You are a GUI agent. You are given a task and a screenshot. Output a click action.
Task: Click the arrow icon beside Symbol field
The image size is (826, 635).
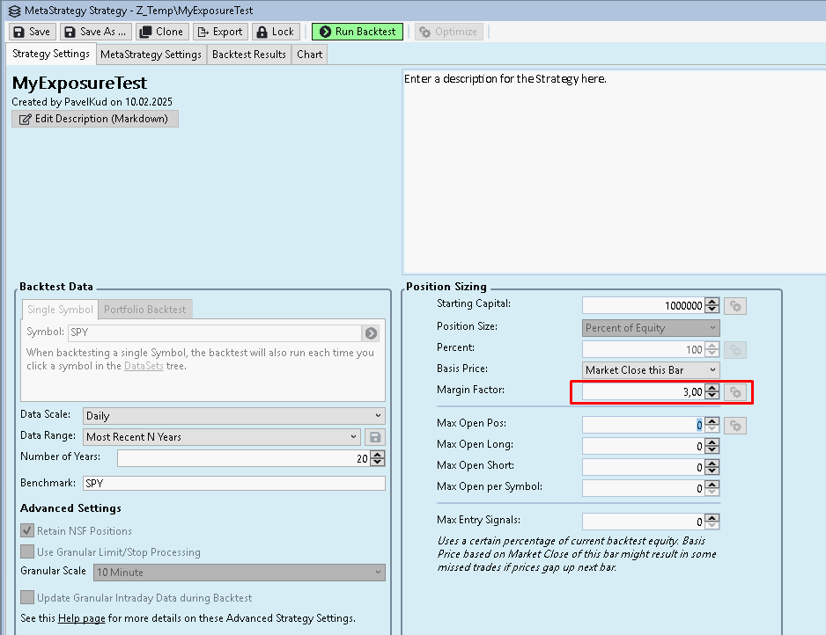372,333
